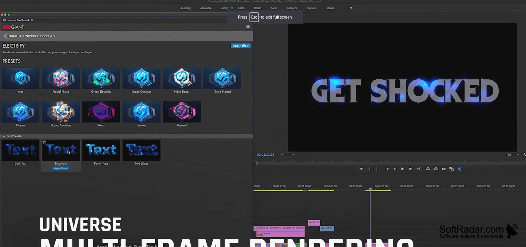Select the Plasma Contours preset thumbnail

tap(61, 112)
